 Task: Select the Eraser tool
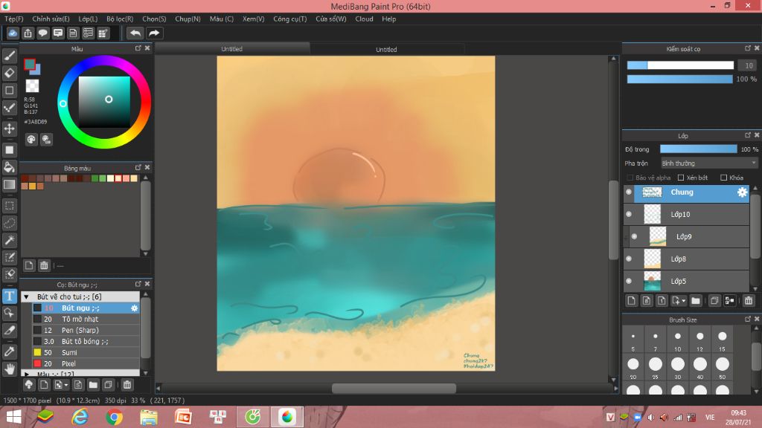pyautogui.click(x=9, y=74)
